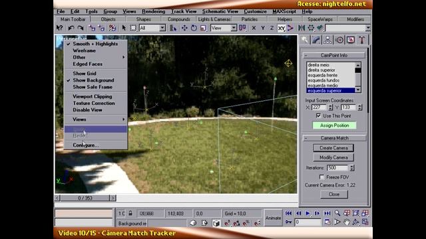Select the Unlink Selection tool

point(101,28)
